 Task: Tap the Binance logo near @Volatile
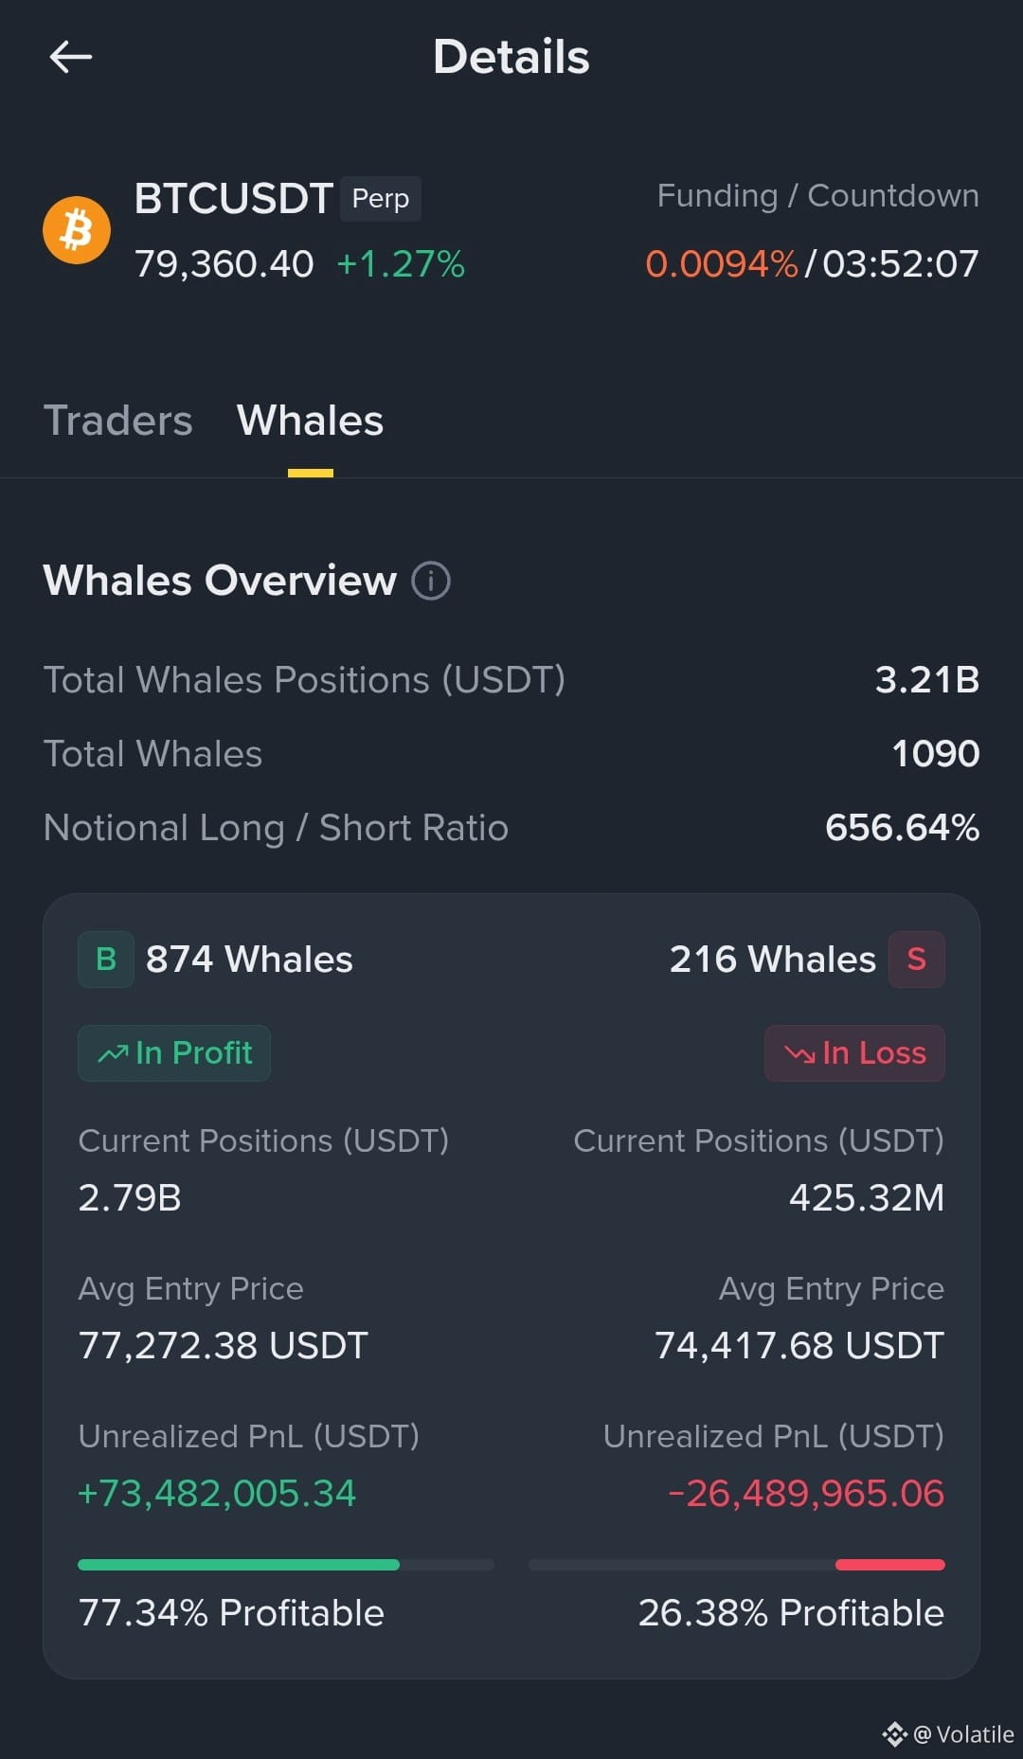[x=894, y=1734]
